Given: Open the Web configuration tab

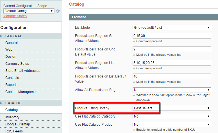Looking at the screenshot, I should tap(31, 50).
